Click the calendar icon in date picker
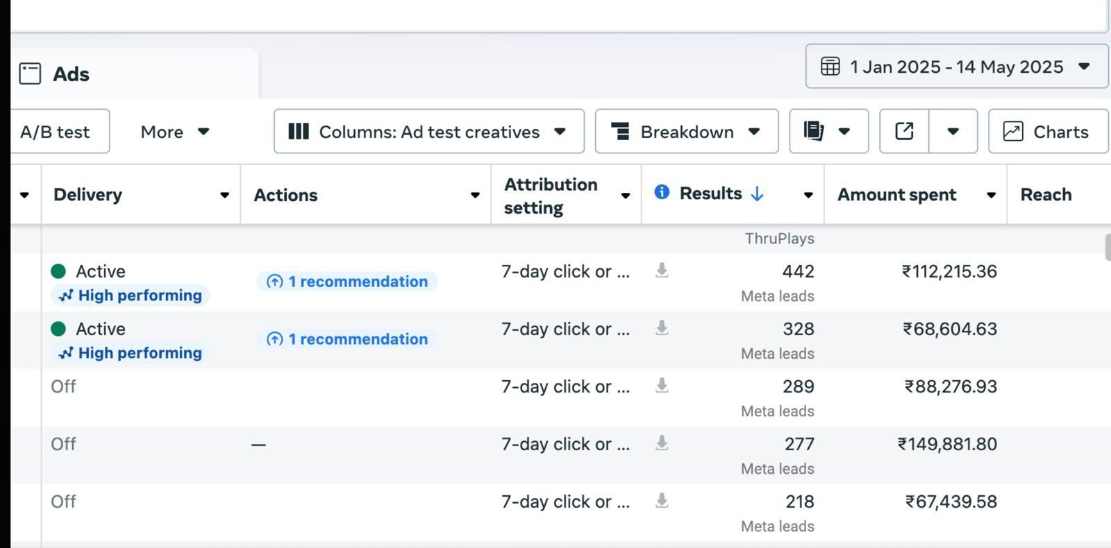The image size is (1111, 548). click(x=830, y=67)
